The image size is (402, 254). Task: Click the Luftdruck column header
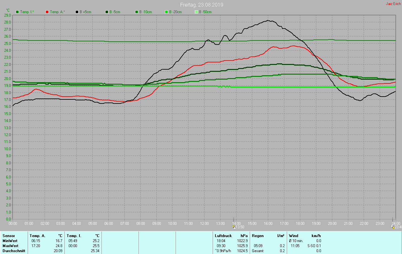pyautogui.click(x=223, y=235)
